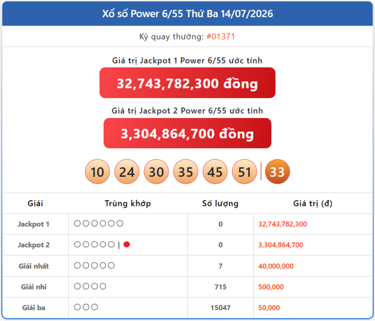Click the 40,000,000 prize value
375x321 pixels.
[x=276, y=266]
